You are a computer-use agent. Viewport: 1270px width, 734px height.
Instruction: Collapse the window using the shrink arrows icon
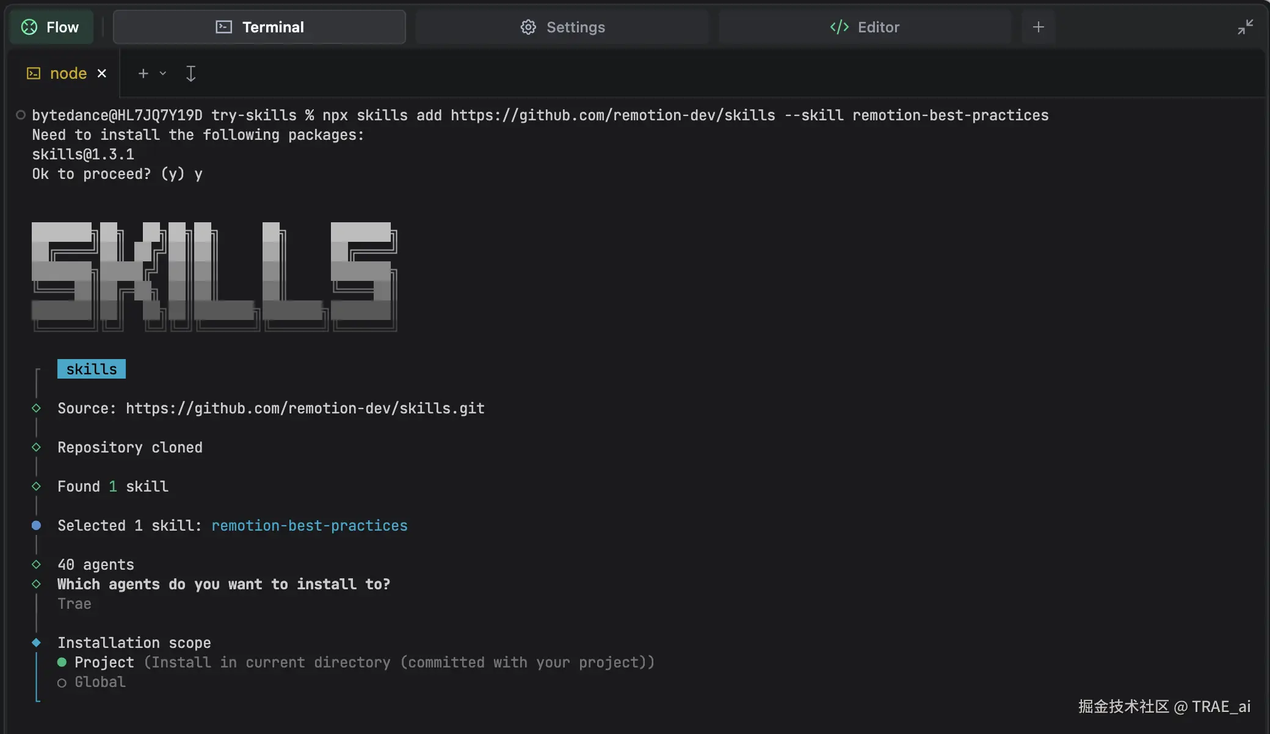tap(1245, 27)
